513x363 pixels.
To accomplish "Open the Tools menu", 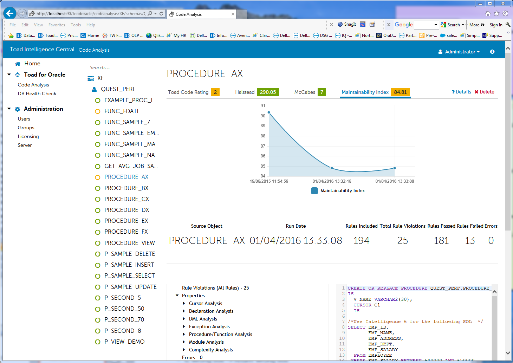I will tap(76, 25).
